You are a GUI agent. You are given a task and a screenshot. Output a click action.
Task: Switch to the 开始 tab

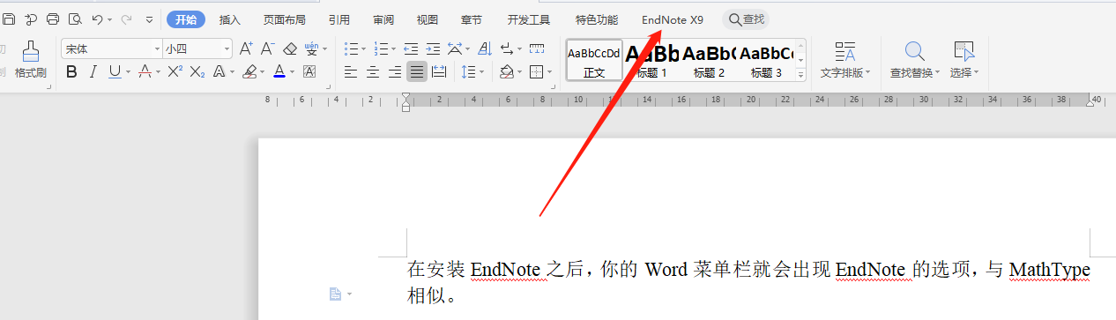(x=186, y=19)
